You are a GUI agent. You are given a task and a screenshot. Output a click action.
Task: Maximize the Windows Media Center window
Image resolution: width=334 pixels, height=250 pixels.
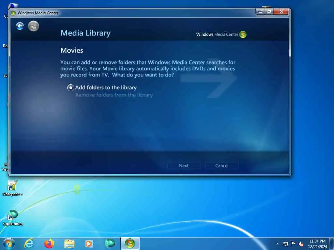(269, 12)
